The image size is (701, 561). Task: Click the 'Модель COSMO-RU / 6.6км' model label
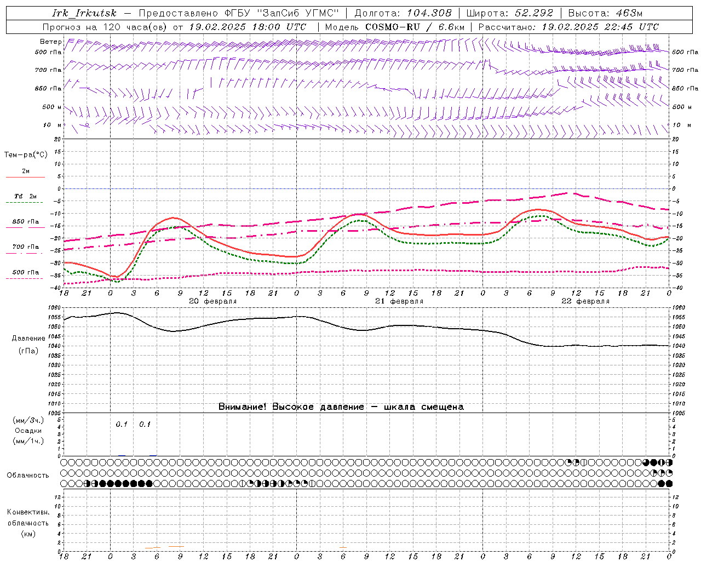394,27
